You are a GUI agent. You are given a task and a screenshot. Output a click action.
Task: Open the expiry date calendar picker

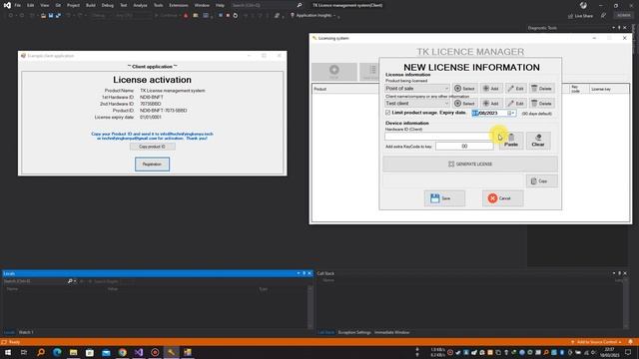point(509,113)
